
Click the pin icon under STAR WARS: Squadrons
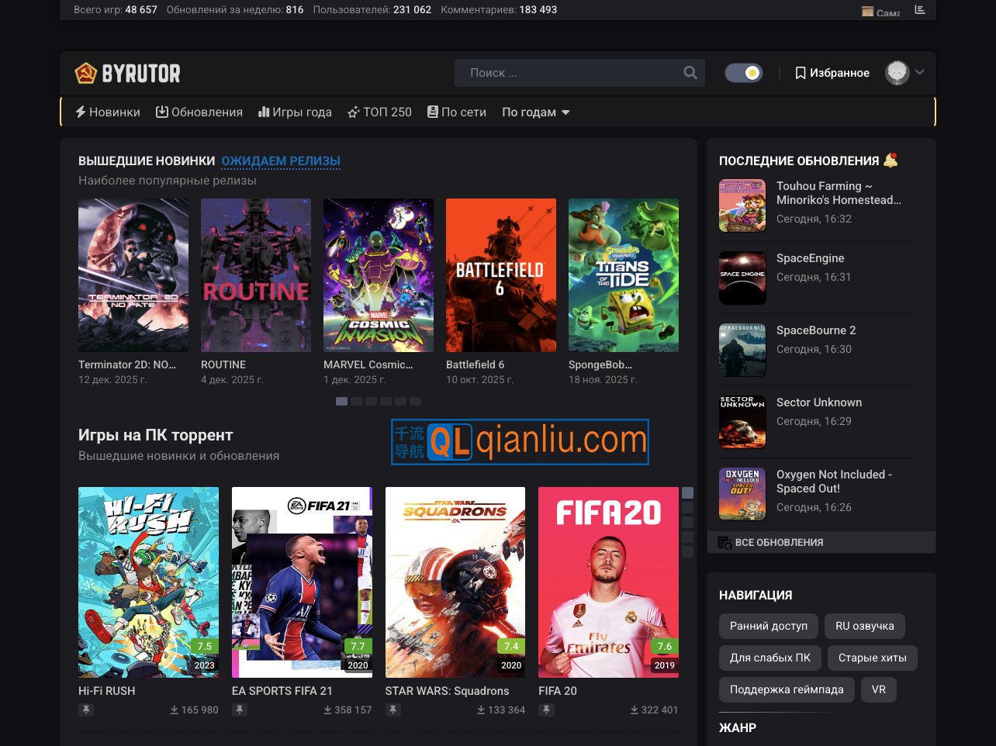(393, 710)
